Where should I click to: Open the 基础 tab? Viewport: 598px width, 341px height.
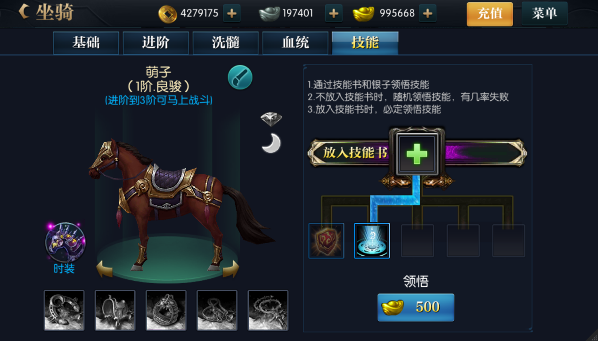(x=86, y=43)
